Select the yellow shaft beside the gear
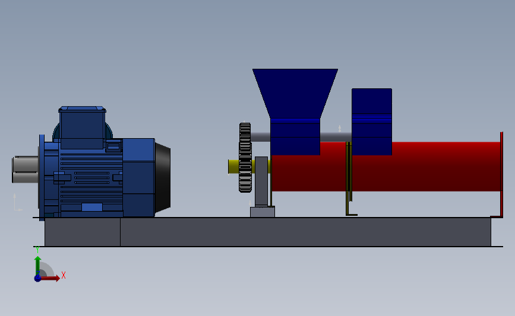This screenshot has height=316, width=515. tap(233, 167)
